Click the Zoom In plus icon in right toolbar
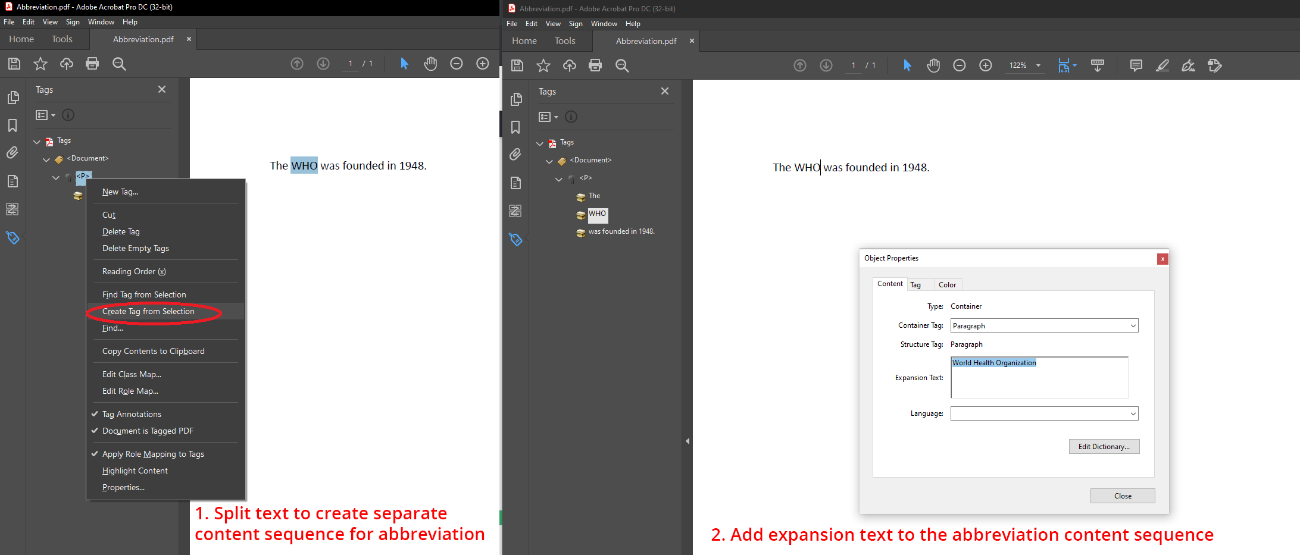The width and height of the screenshot is (1300, 555). [x=986, y=65]
